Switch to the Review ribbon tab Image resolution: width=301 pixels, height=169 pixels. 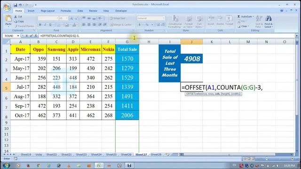point(93,11)
